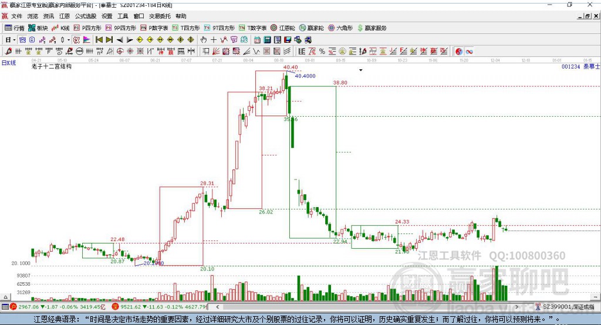Click the first yellow diamond navigation icon
The width and height of the screenshot is (601, 325).
pos(140,40)
